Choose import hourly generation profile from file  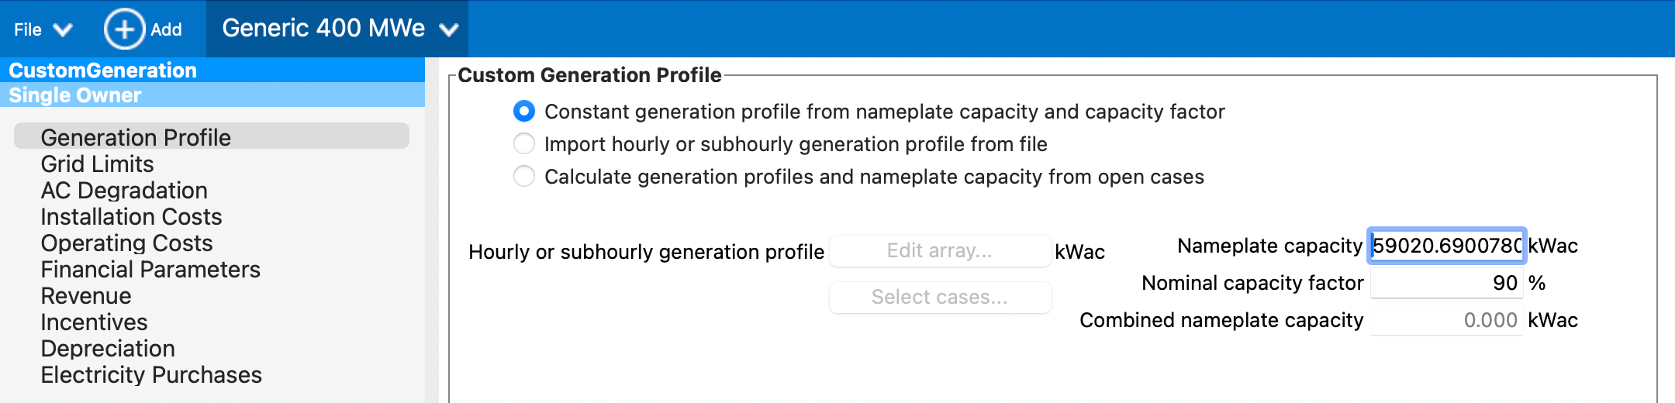click(x=524, y=144)
